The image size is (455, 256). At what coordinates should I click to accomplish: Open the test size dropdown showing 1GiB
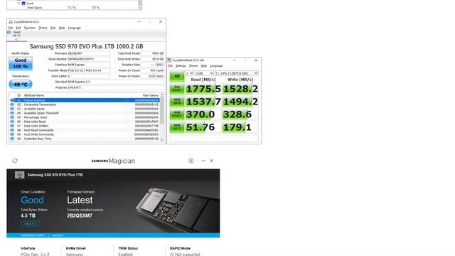[x=204, y=73]
